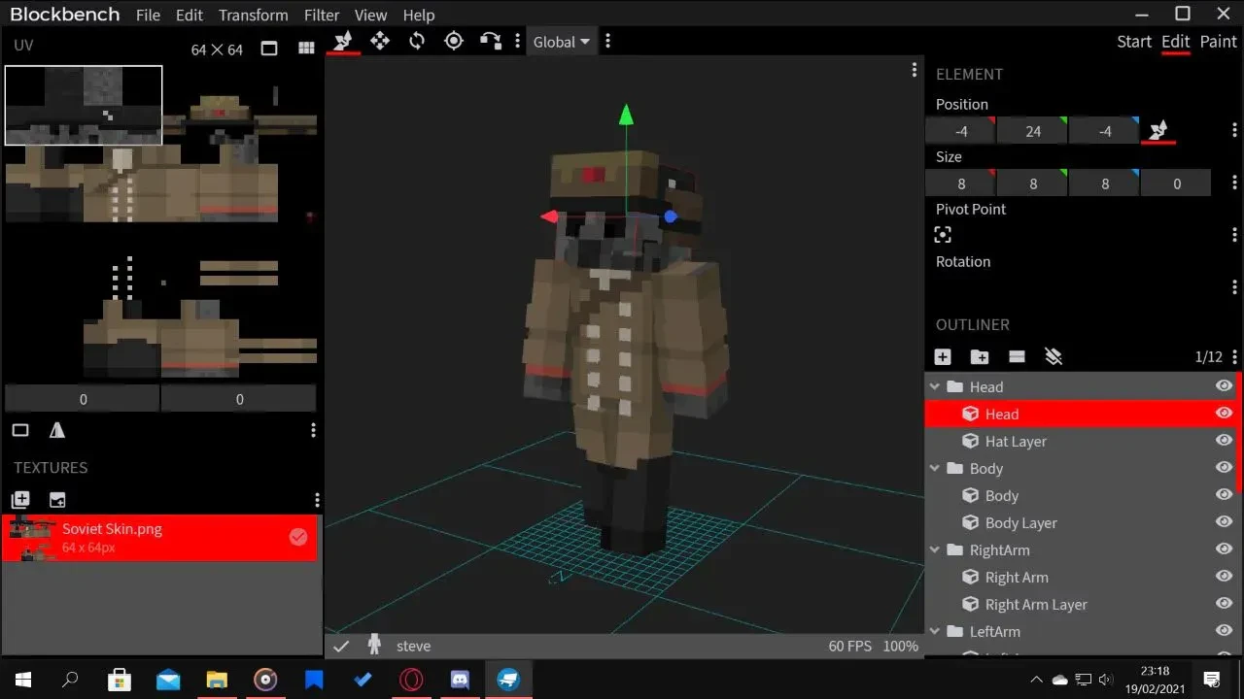Open Discord from the taskbar
This screenshot has width=1244, height=699.
[x=461, y=680]
